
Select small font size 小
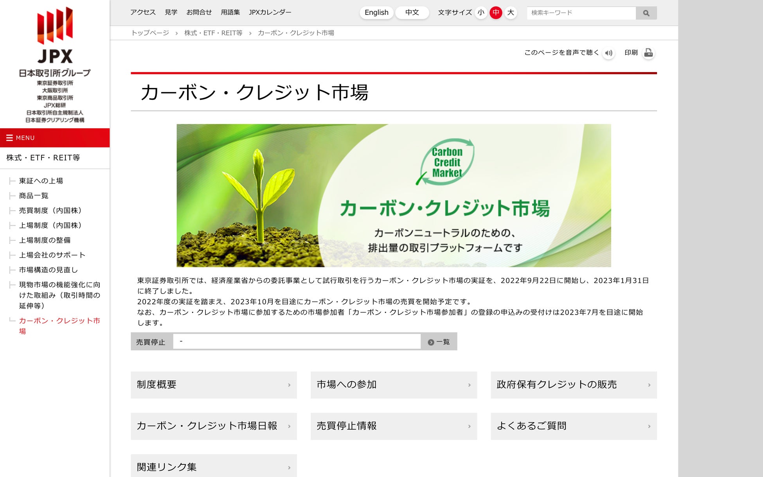481,13
